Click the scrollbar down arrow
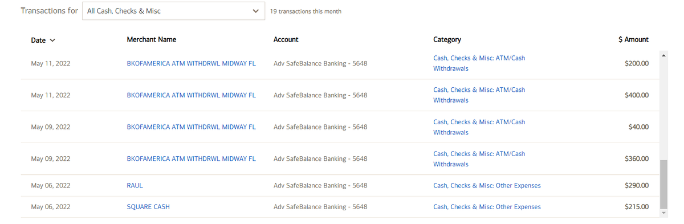The height and width of the screenshot is (224, 684). tap(663, 213)
